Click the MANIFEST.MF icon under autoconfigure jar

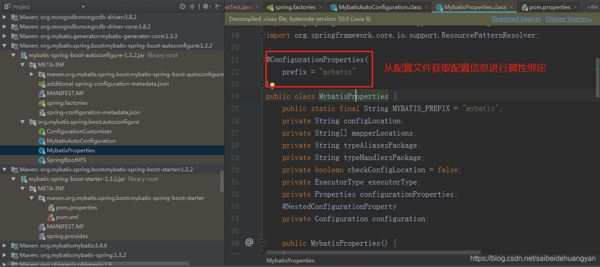click(42, 93)
